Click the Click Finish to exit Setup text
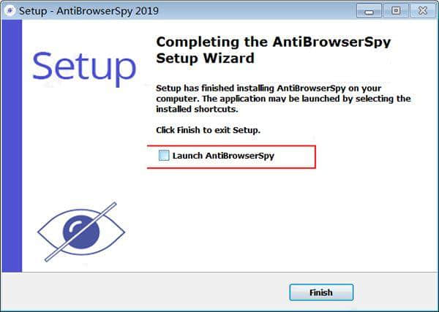The width and height of the screenshot is (439, 312). (208, 130)
